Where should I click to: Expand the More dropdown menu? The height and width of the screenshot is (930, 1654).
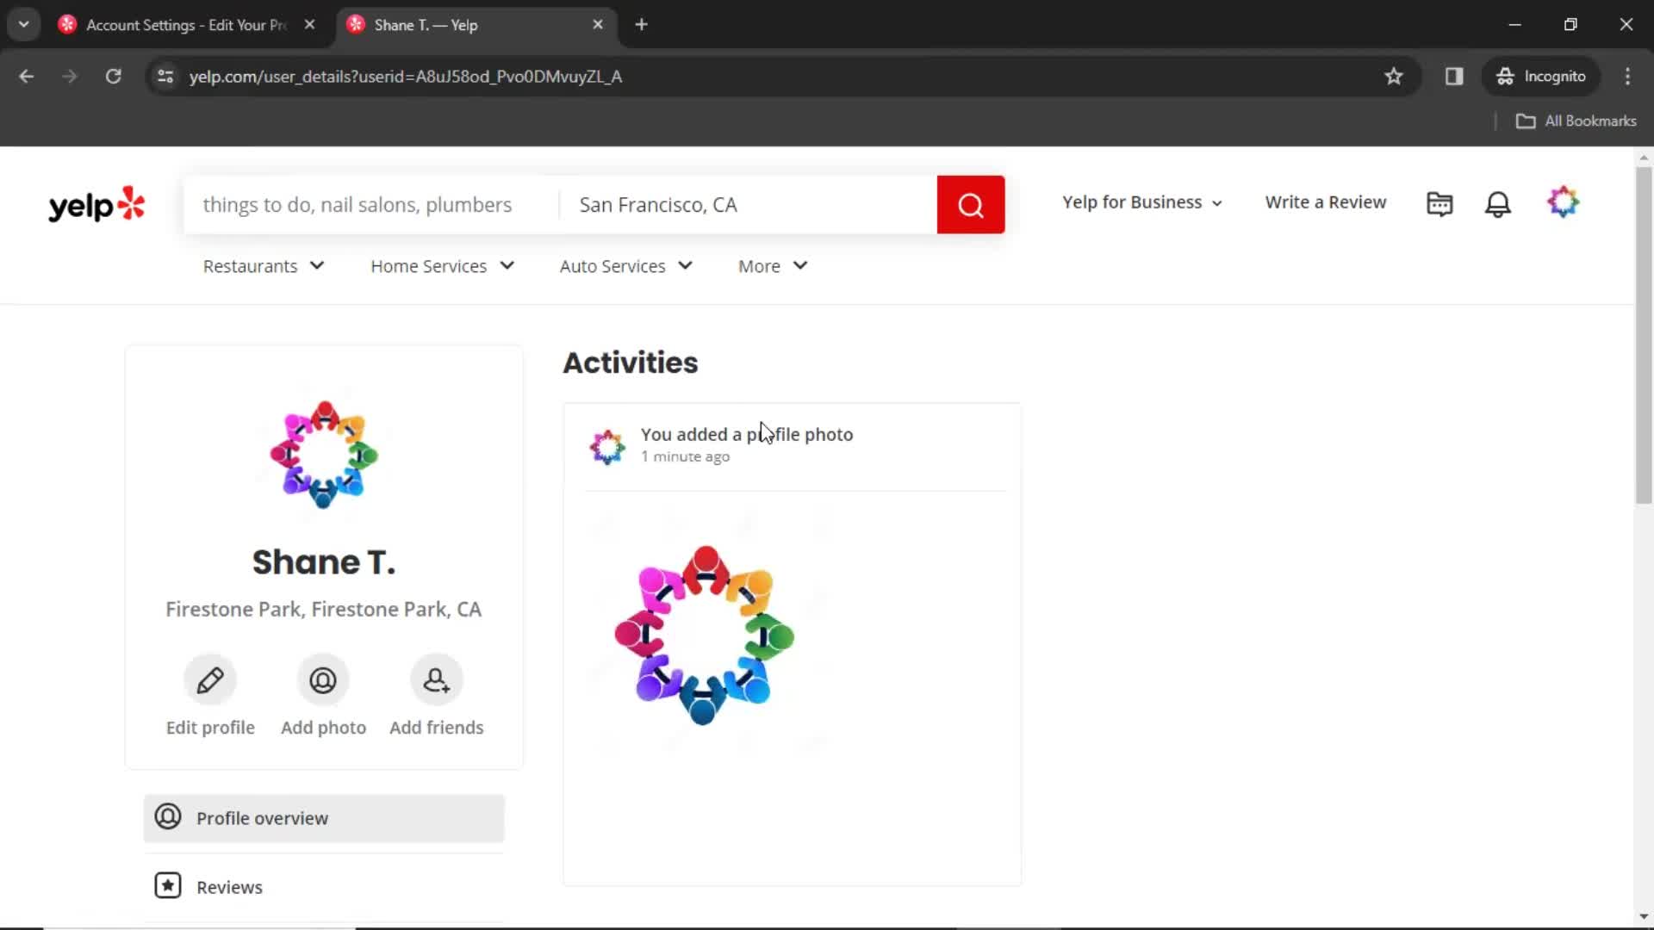click(773, 266)
